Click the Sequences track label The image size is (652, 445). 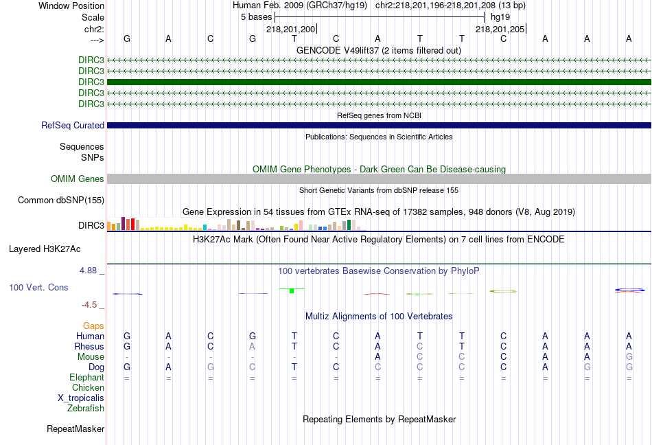(82, 146)
